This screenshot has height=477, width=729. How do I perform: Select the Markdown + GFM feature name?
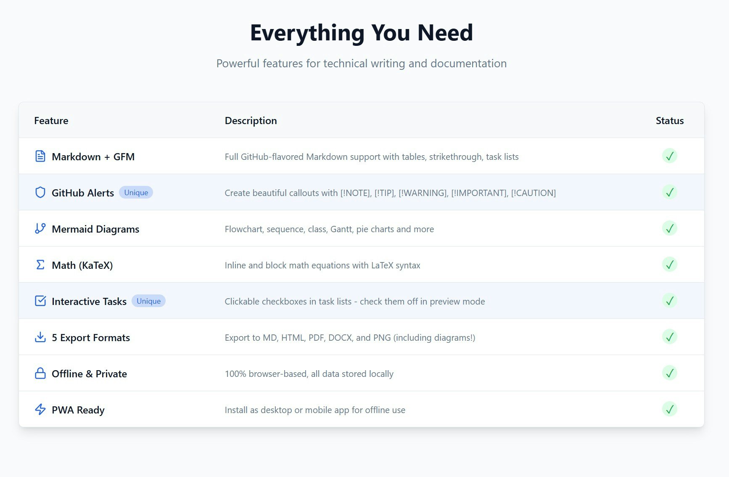pos(93,157)
